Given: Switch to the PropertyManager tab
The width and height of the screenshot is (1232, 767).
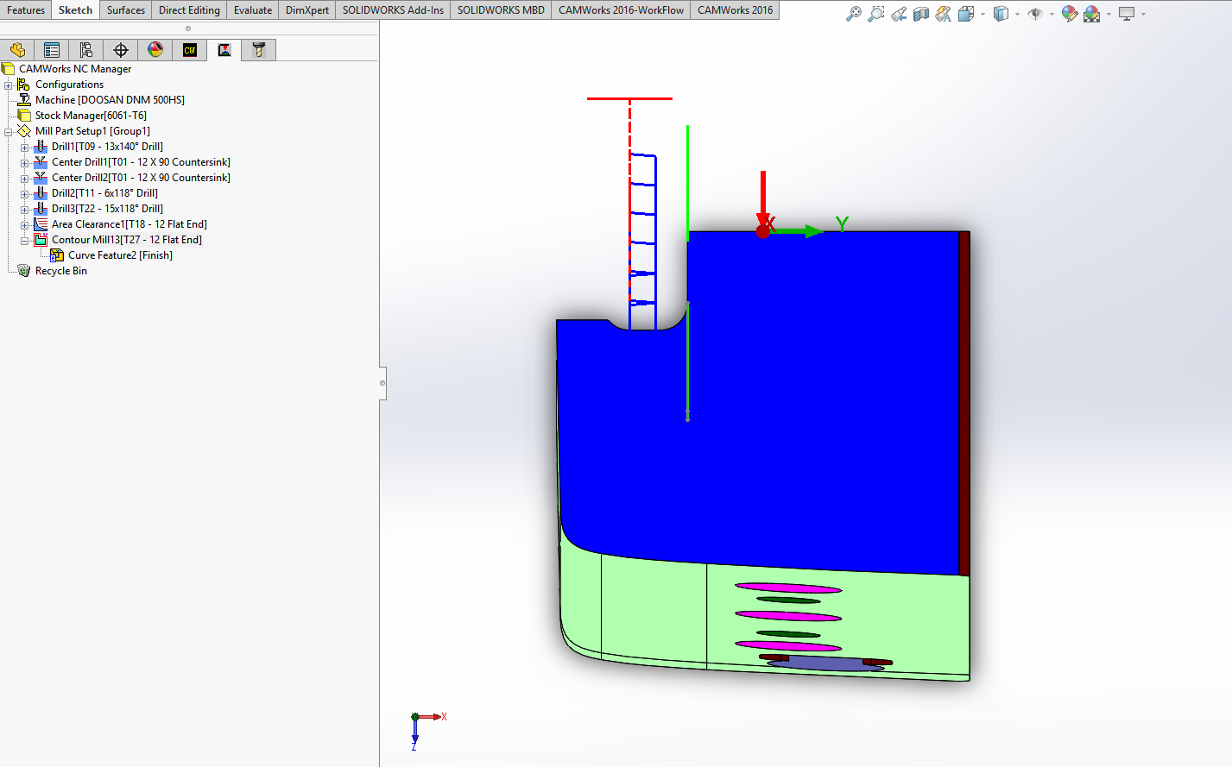Looking at the screenshot, I should pos(52,50).
